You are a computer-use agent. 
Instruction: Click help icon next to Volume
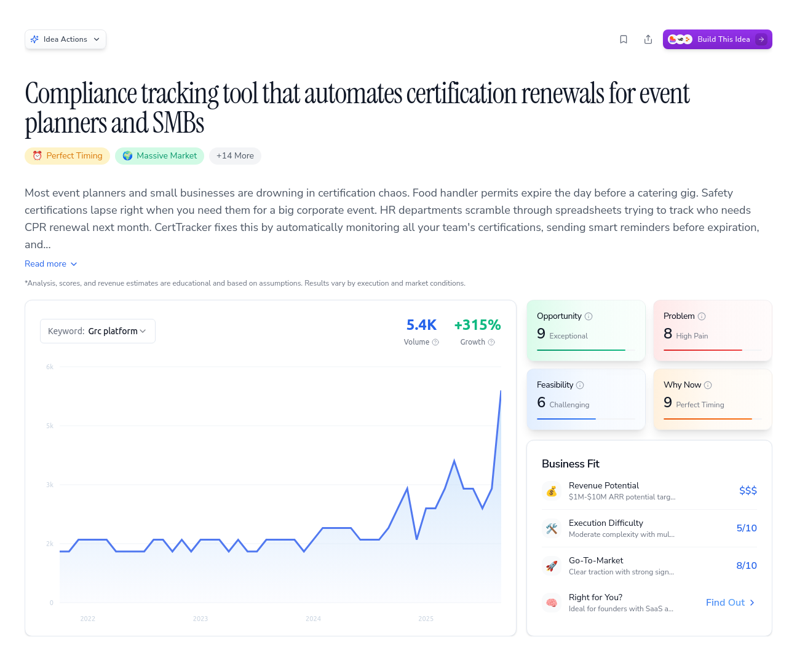tap(435, 342)
